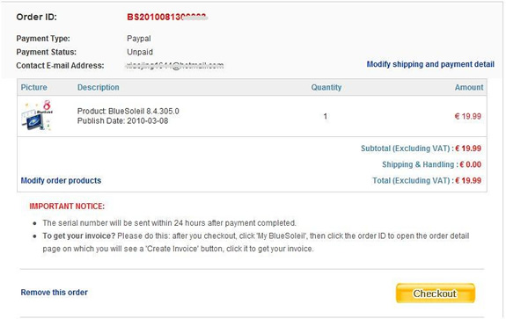This screenshot has height=319, width=506.
Task: Click the Publish Date 2010-03-08 line
Action: tap(122, 121)
